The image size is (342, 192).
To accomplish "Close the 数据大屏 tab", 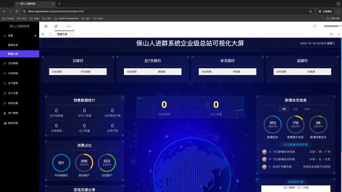I will coord(71,34).
